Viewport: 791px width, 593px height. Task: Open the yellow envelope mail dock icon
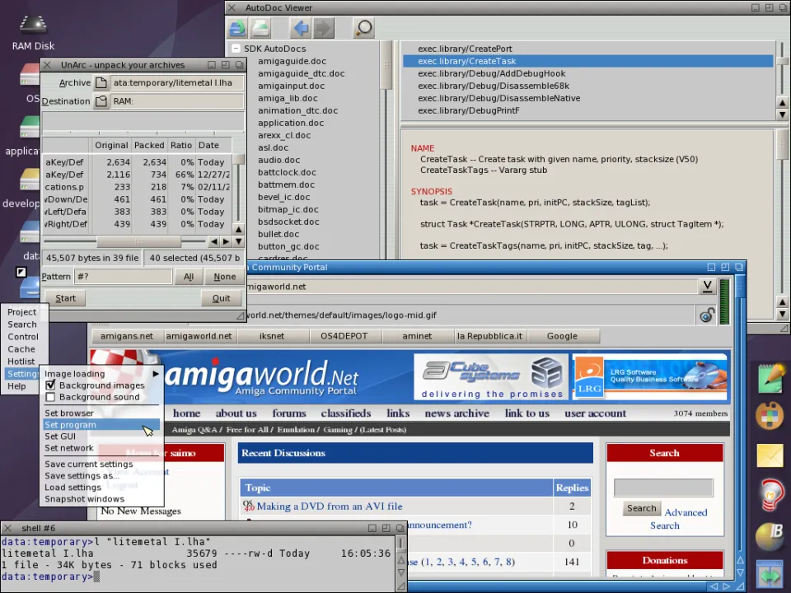(x=770, y=455)
